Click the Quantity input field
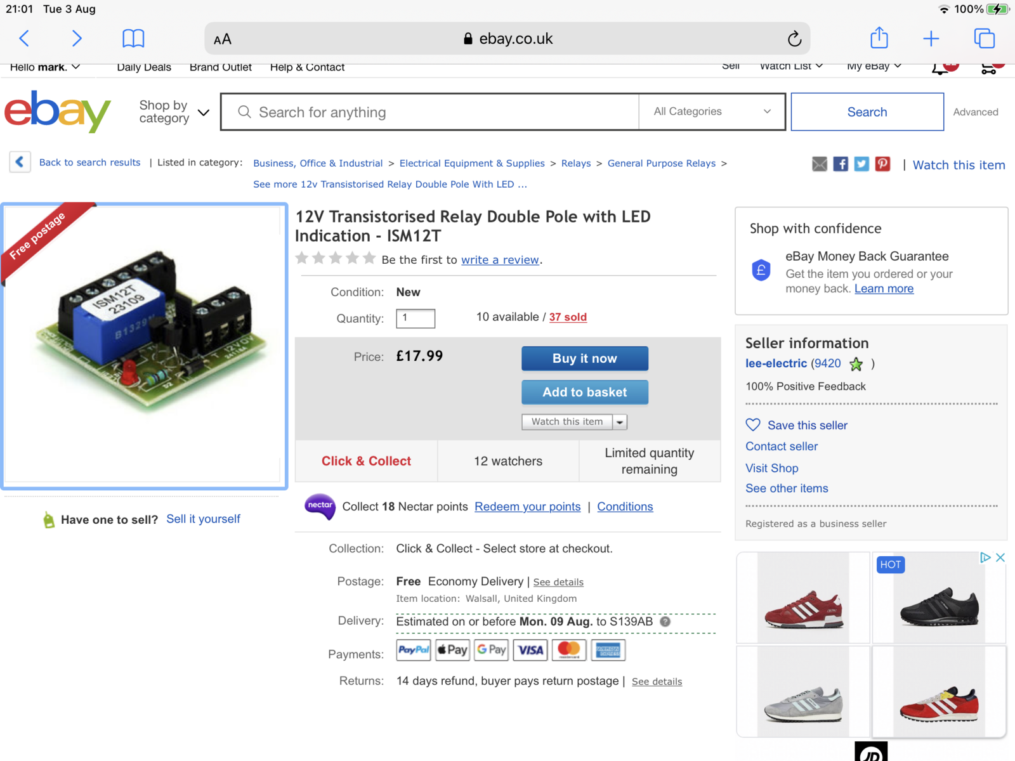The image size is (1015, 761). click(416, 318)
